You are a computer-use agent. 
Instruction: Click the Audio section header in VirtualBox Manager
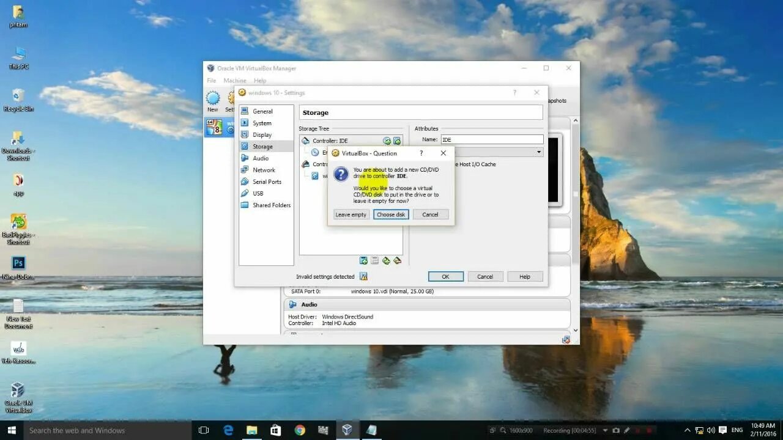(426, 304)
